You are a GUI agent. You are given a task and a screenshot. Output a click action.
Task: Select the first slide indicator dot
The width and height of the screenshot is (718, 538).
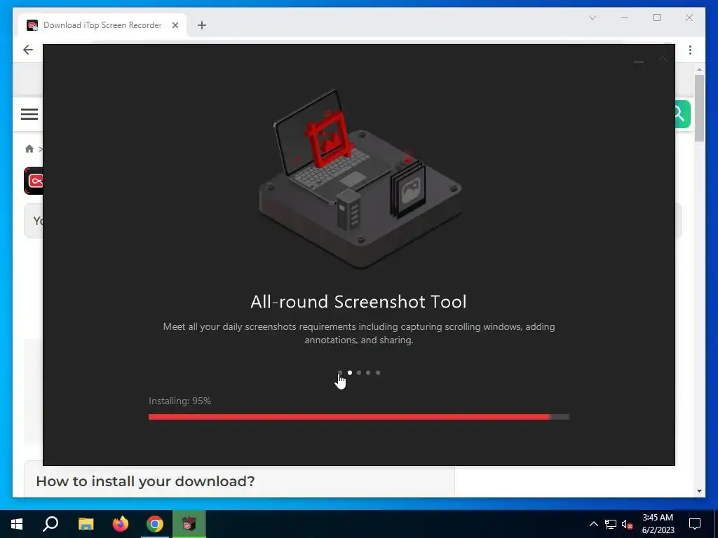click(340, 373)
